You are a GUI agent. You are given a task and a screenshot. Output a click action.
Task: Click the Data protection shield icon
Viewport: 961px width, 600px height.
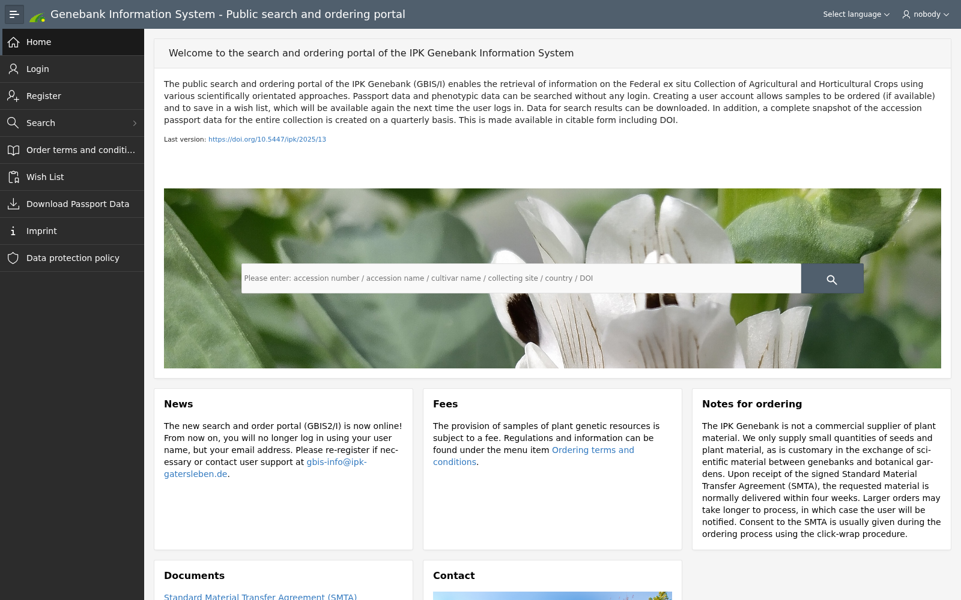coord(13,258)
